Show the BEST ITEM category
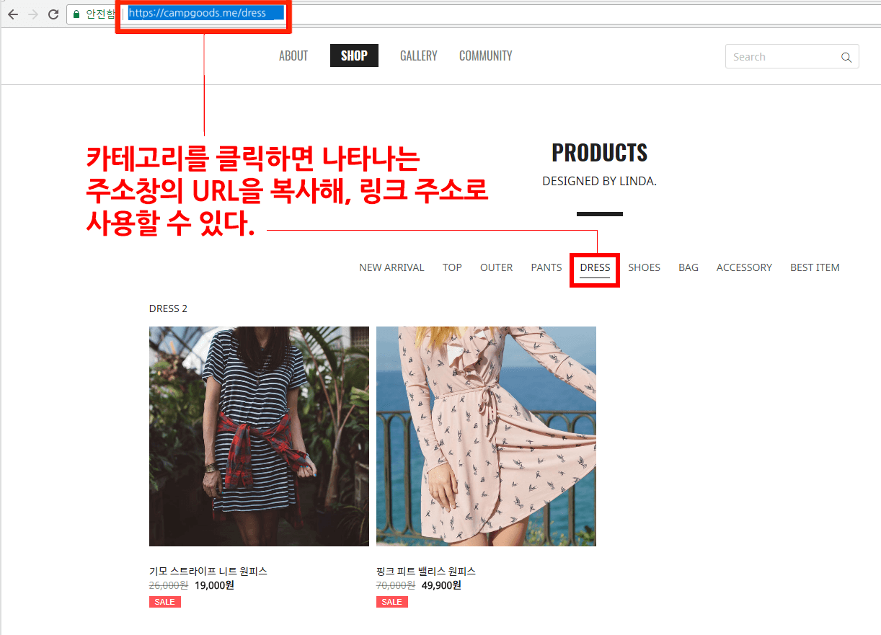The width and height of the screenshot is (881, 635). click(815, 267)
